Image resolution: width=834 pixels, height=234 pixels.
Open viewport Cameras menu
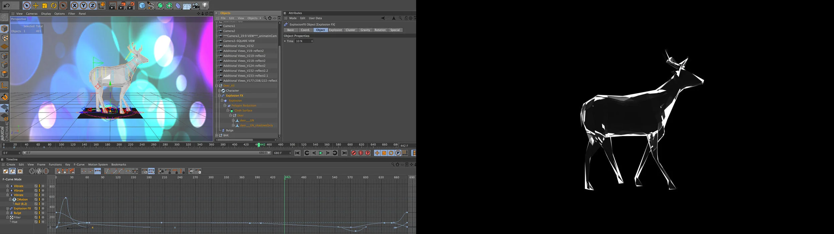(x=32, y=14)
